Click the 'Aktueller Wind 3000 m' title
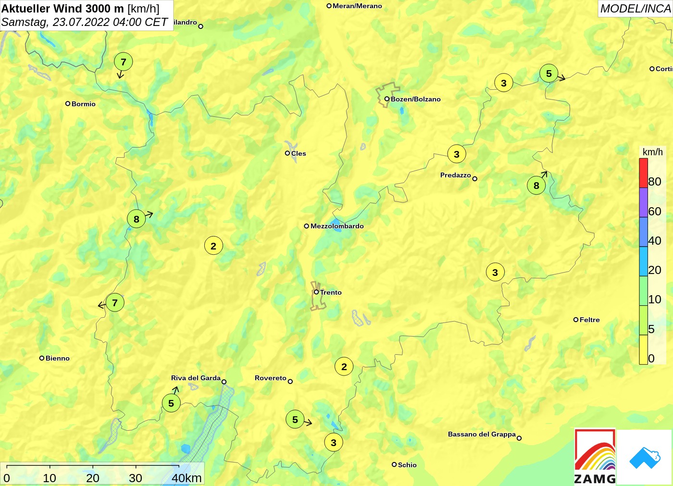Screen dimensions: 673x486 click(x=62, y=8)
